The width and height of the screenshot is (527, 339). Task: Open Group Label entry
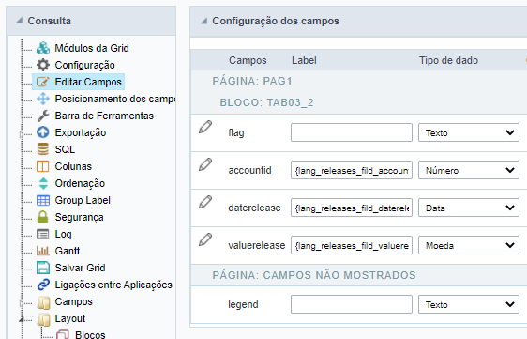click(x=83, y=200)
